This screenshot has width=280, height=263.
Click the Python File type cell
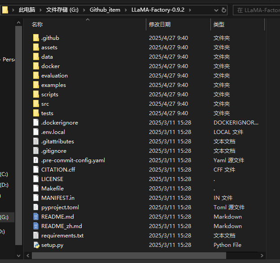click(227, 245)
